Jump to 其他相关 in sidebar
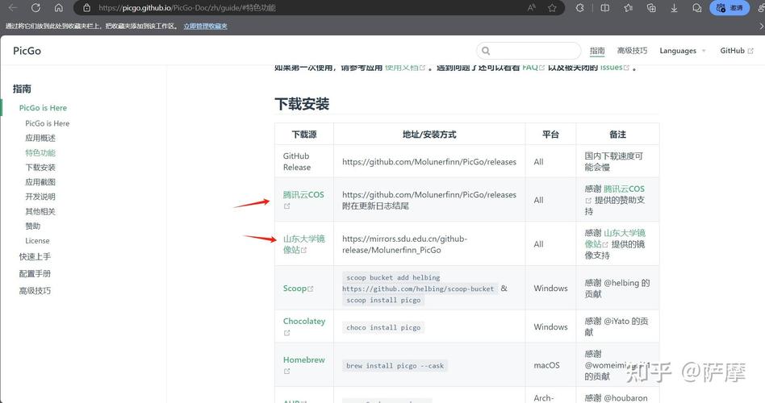This screenshot has height=403, width=765. [40, 211]
